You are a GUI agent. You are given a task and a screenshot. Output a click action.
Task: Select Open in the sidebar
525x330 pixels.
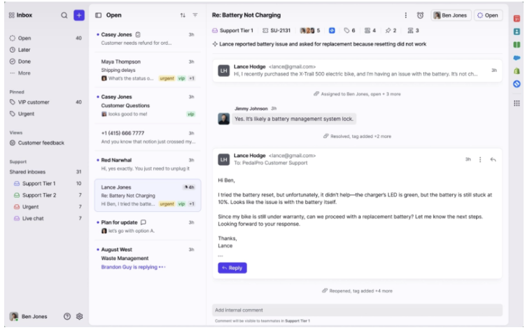pos(45,38)
